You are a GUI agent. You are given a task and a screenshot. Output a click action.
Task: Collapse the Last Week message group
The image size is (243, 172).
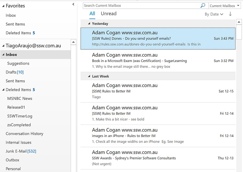tap(89, 76)
